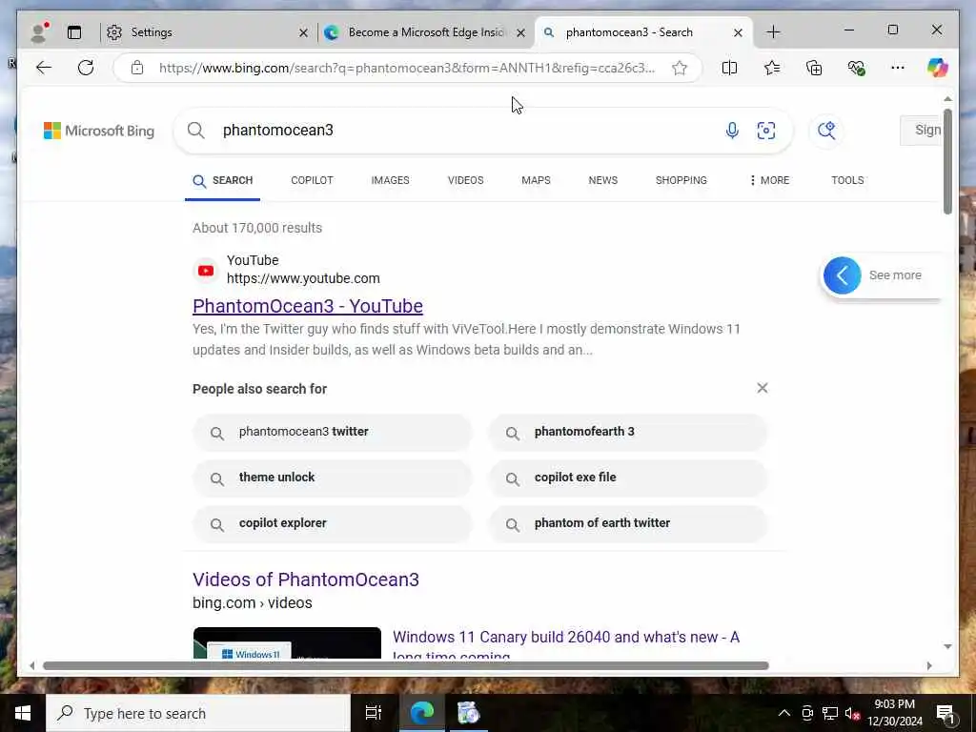Search for copilot explorer suggestion
The image size is (976, 732).
[333, 523]
